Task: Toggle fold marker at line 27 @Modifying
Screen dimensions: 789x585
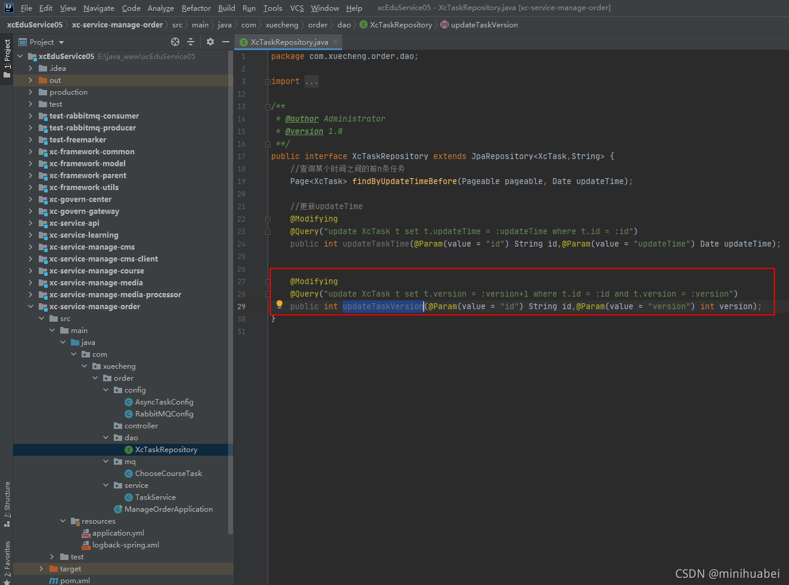Action: pyautogui.click(x=268, y=282)
